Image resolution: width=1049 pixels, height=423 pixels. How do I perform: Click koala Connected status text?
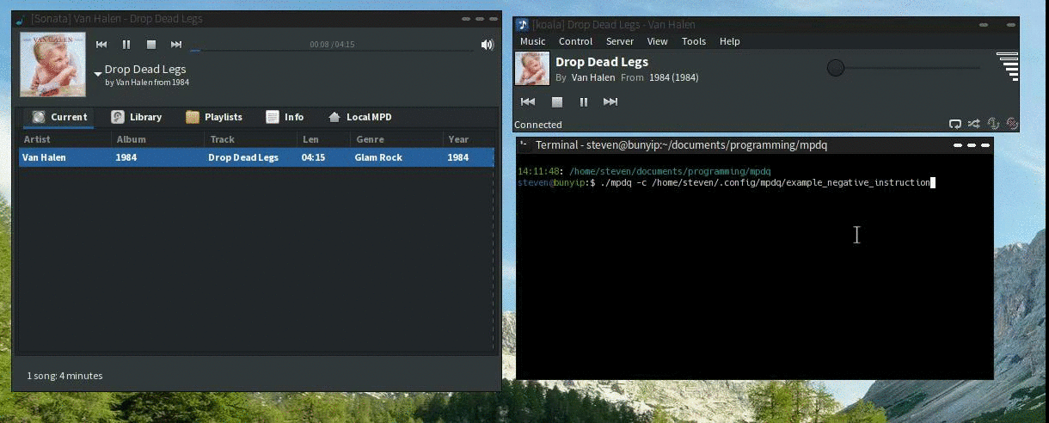pyautogui.click(x=537, y=125)
